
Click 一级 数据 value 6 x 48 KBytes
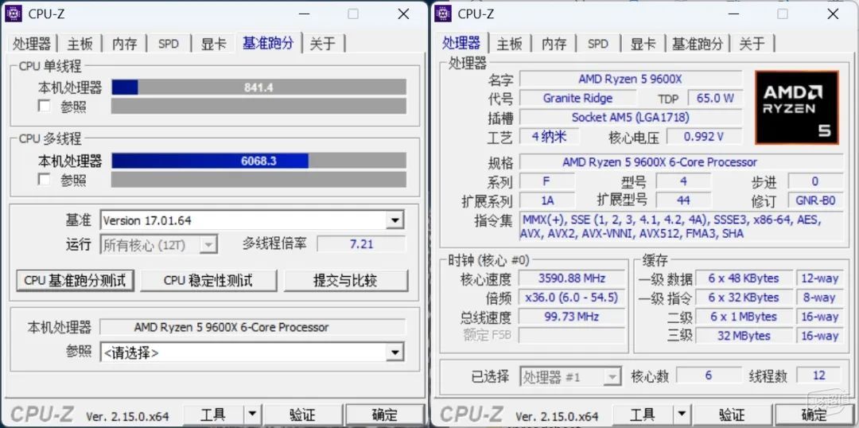tap(744, 278)
